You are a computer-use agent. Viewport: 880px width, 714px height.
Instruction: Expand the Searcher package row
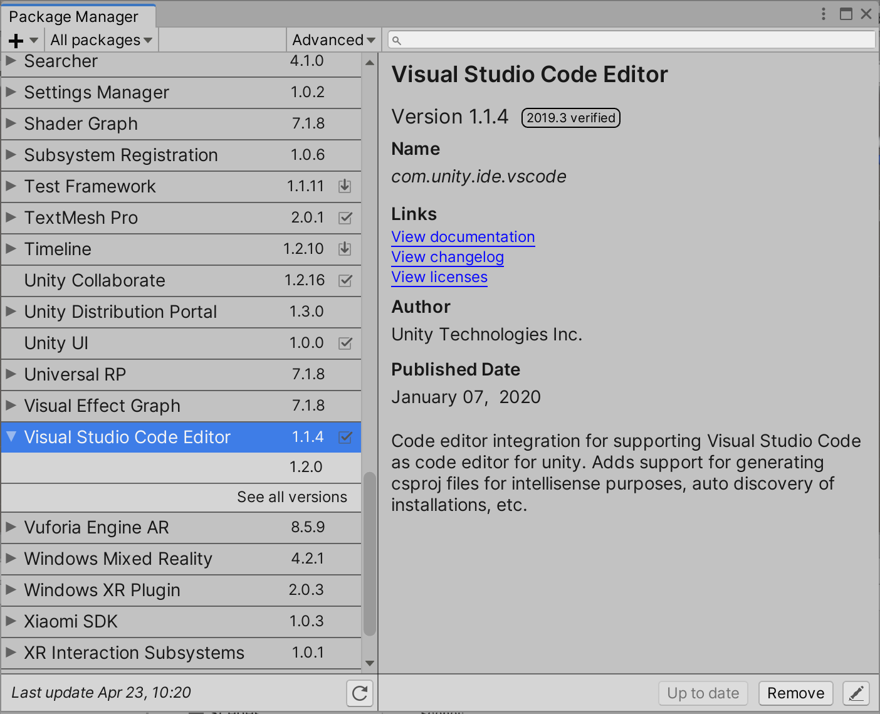click(x=11, y=61)
